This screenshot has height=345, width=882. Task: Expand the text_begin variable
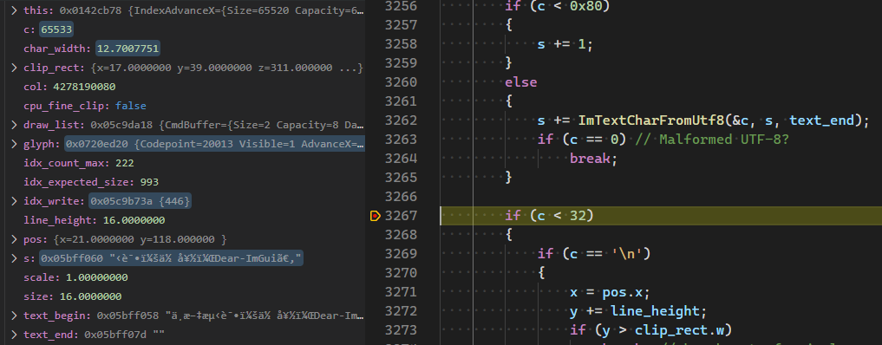tap(14, 316)
